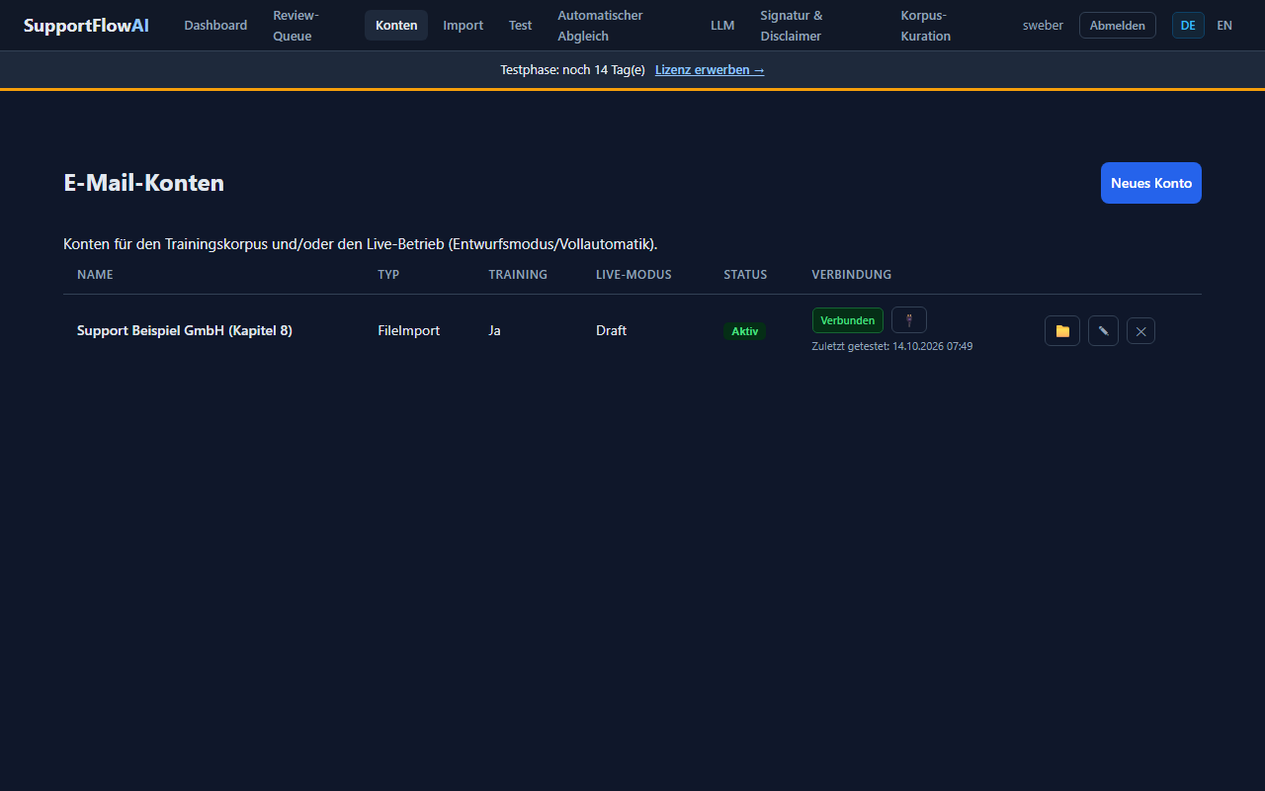Click the NAME column header

click(x=95, y=275)
